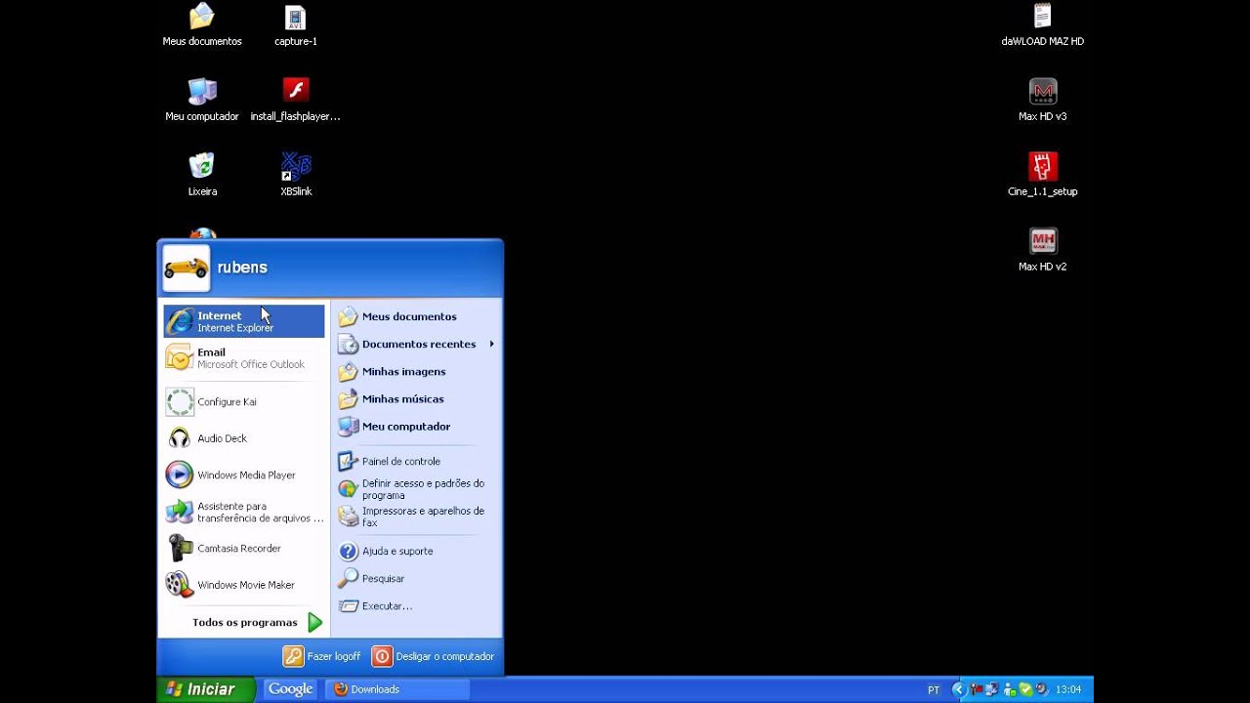Open Windows Movie Maker
Image resolution: width=1250 pixels, height=703 pixels.
click(244, 585)
